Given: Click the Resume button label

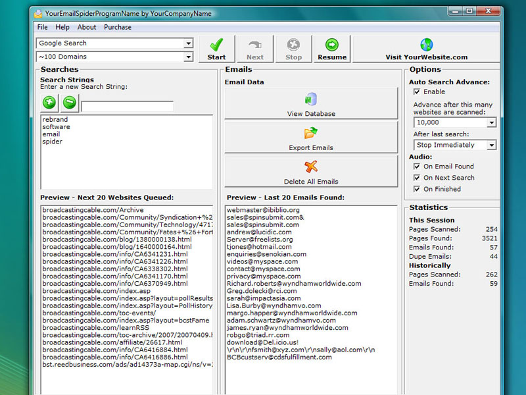Looking at the screenshot, I should point(332,57).
